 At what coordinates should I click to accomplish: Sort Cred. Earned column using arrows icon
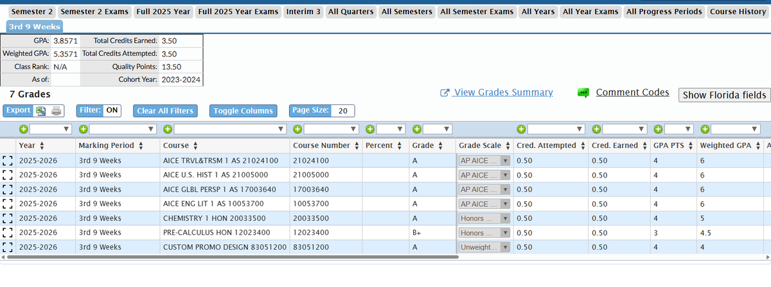click(x=646, y=146)
